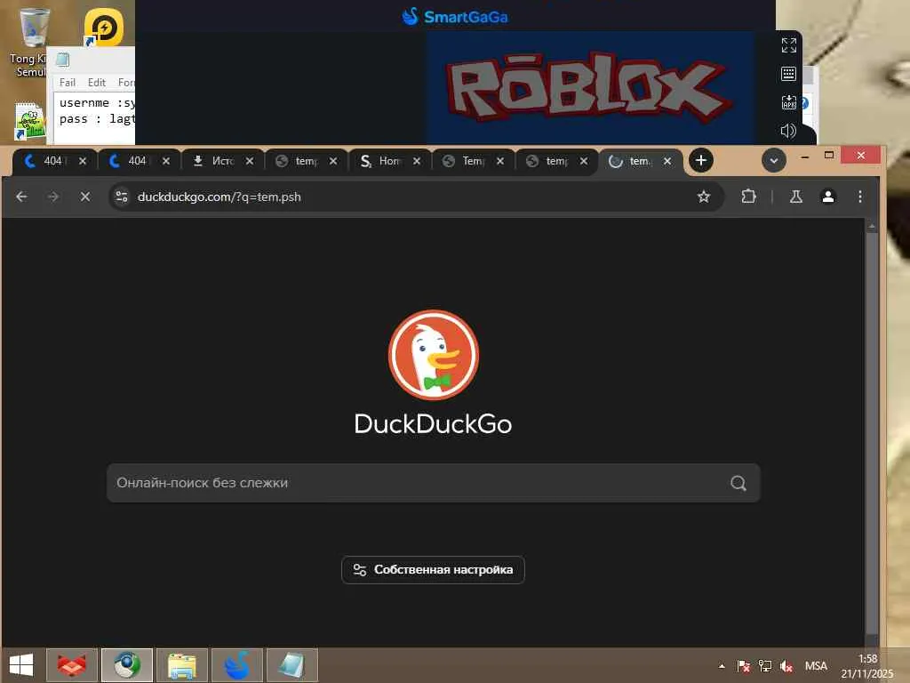Open Fail menu in Notepad
The width and height of the screenshot is (910, 683).
pos(68,83)
